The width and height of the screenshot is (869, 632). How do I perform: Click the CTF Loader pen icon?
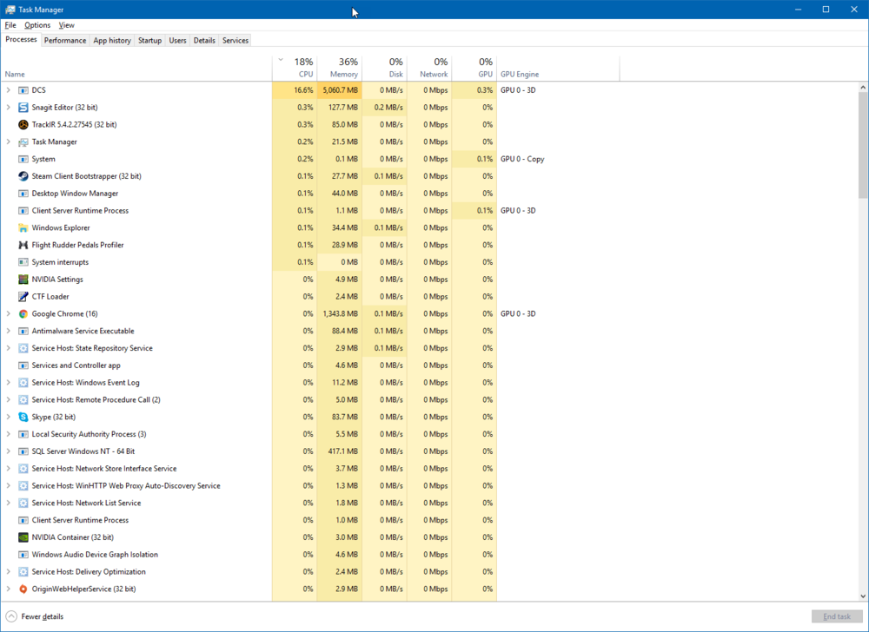[x=23, y=296]
